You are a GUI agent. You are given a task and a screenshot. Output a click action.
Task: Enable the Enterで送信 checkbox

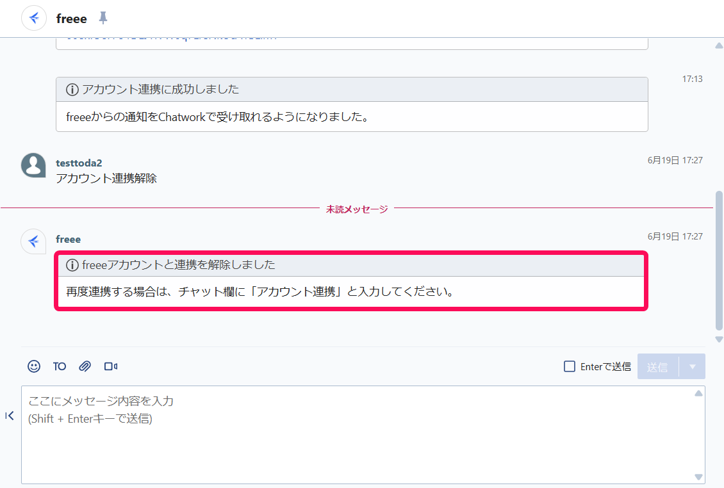tap(570, 366)
